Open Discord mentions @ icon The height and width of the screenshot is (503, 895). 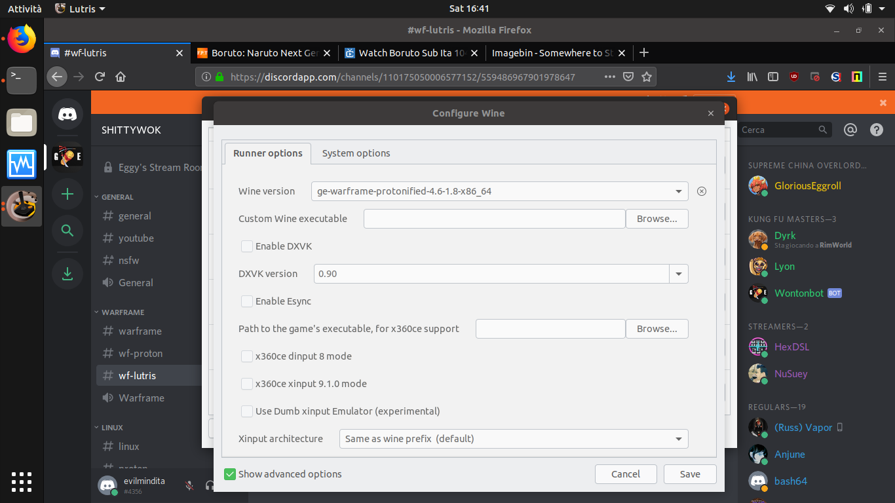coord(850,130)
